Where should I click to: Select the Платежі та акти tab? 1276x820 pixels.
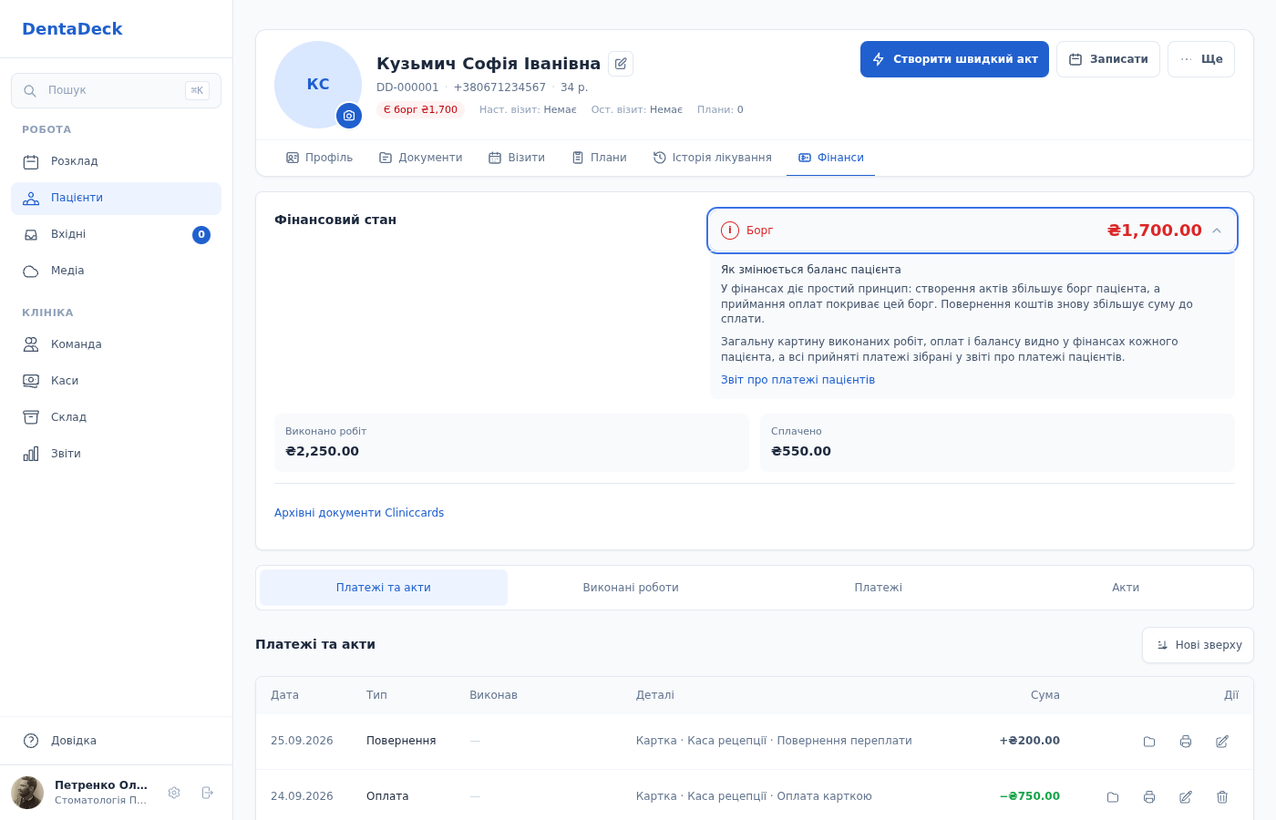coord(384,588)
